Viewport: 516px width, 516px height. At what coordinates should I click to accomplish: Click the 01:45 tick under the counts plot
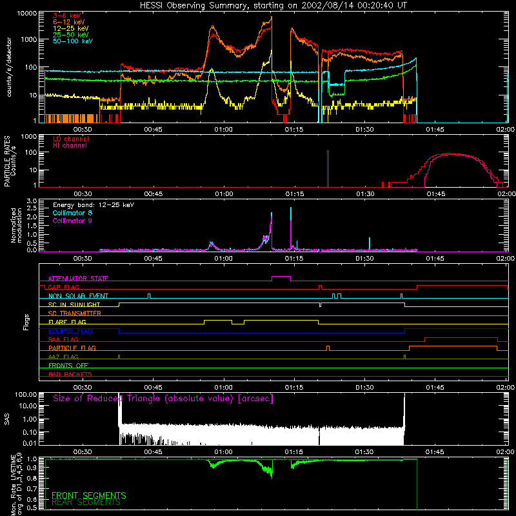click(x=435, y=130)
